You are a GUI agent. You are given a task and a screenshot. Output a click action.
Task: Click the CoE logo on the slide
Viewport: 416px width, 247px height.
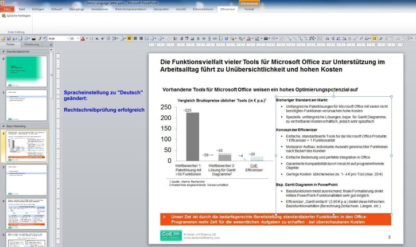click(x=171, y=235)
